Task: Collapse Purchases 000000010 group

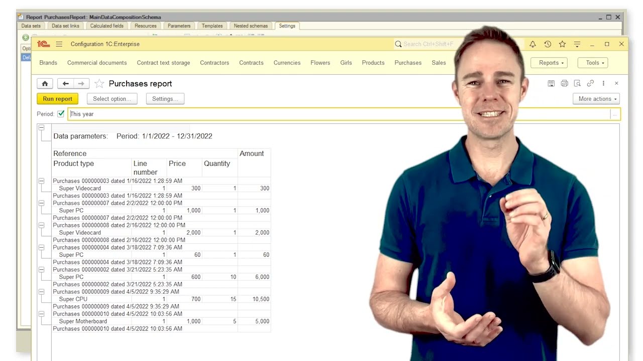Action: click(41, 313)
